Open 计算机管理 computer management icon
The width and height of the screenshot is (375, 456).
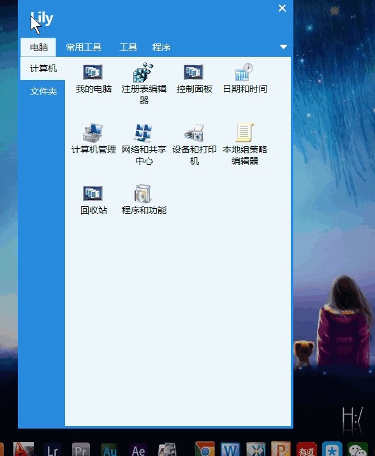click(x=93, y=133)
